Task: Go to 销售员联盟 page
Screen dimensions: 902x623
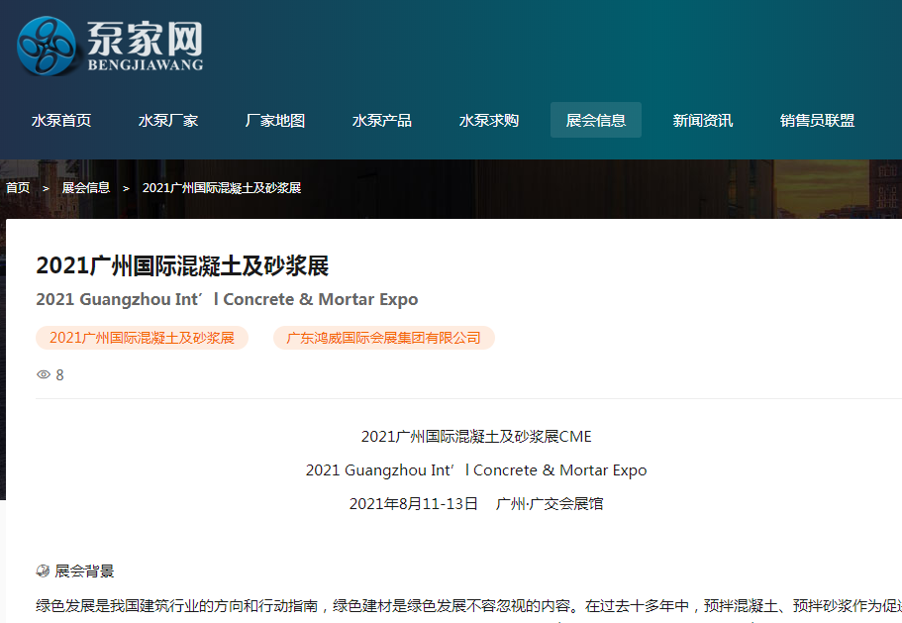Action: (817, 120)
